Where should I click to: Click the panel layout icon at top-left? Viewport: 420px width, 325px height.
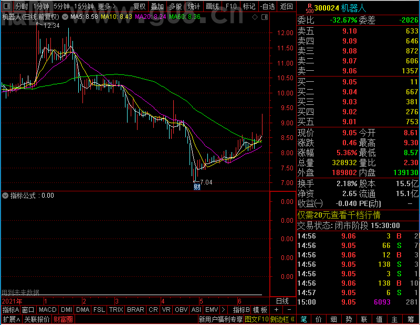[7, 6]
